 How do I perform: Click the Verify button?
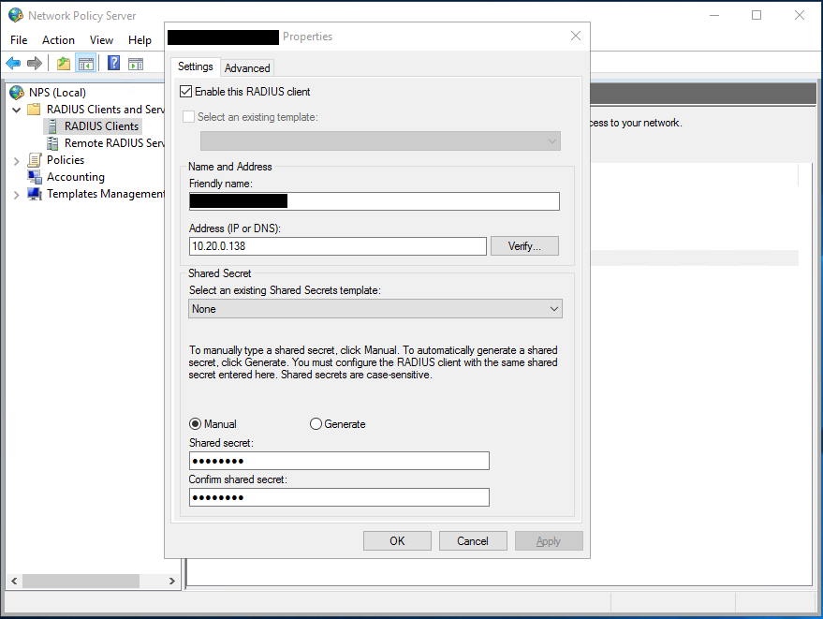pos(524,245)
